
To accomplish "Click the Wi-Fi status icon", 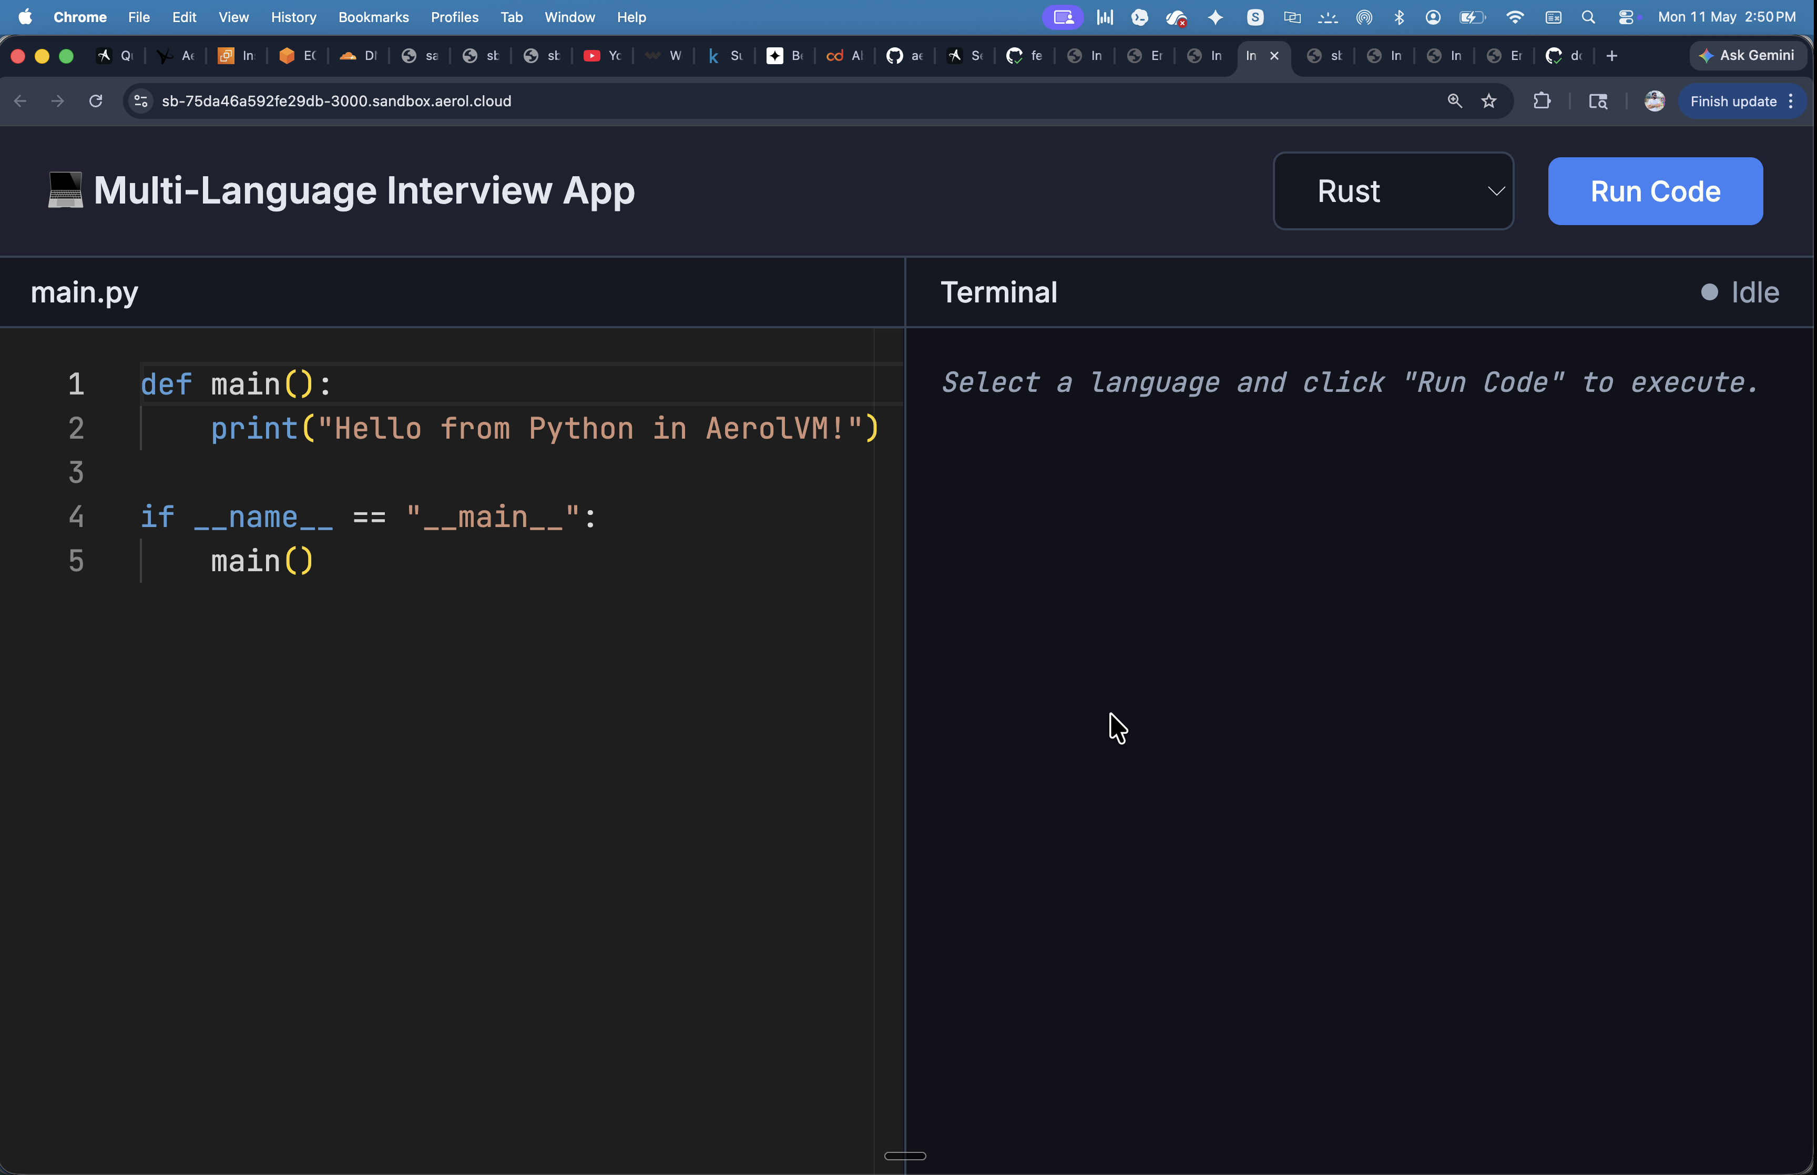I will 1515,17.
